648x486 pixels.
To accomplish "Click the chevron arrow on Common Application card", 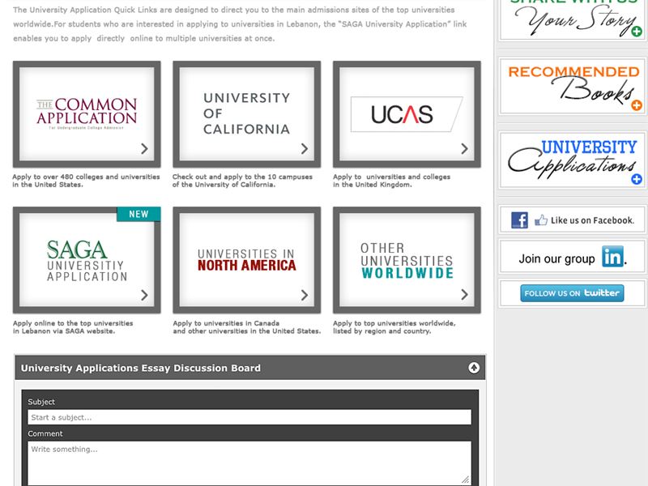I will click(144, 149).
